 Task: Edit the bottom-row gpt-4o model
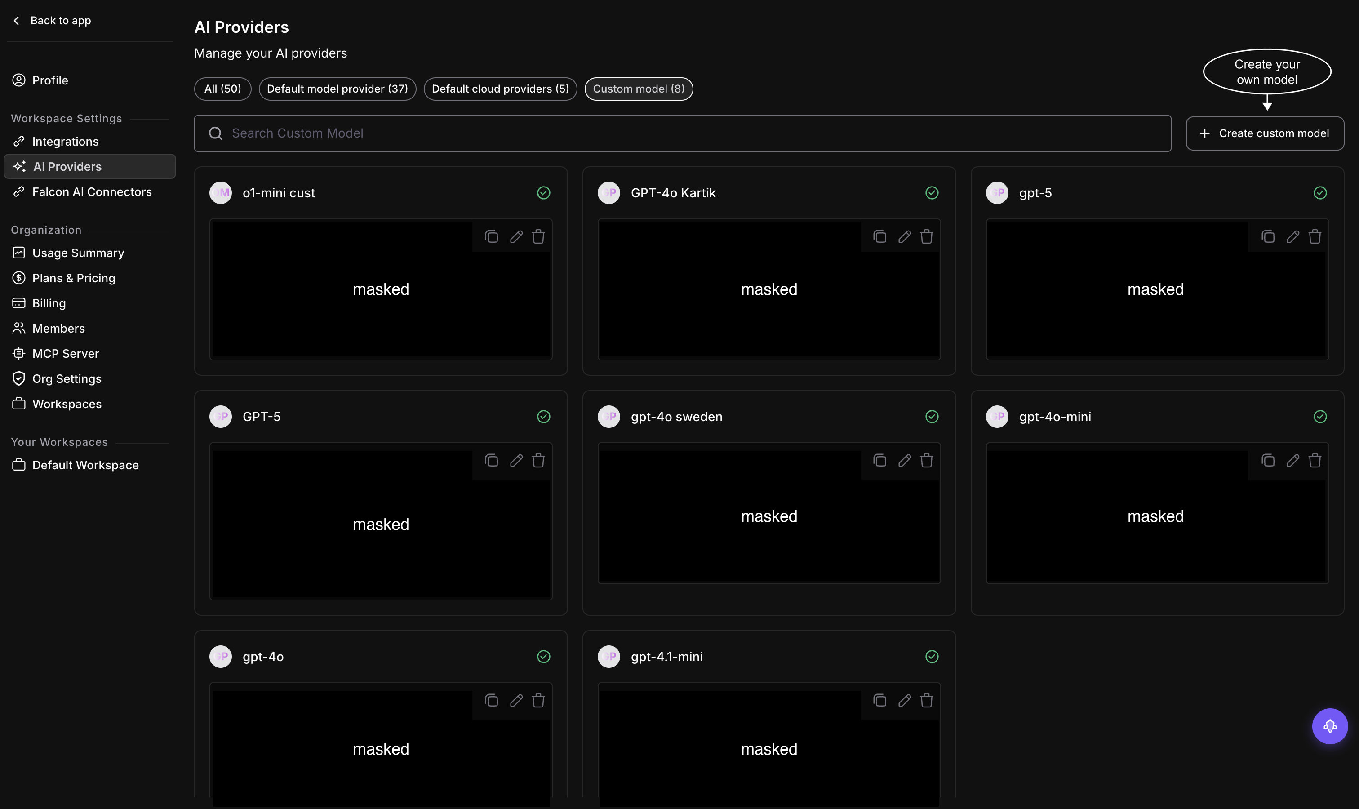516,701
